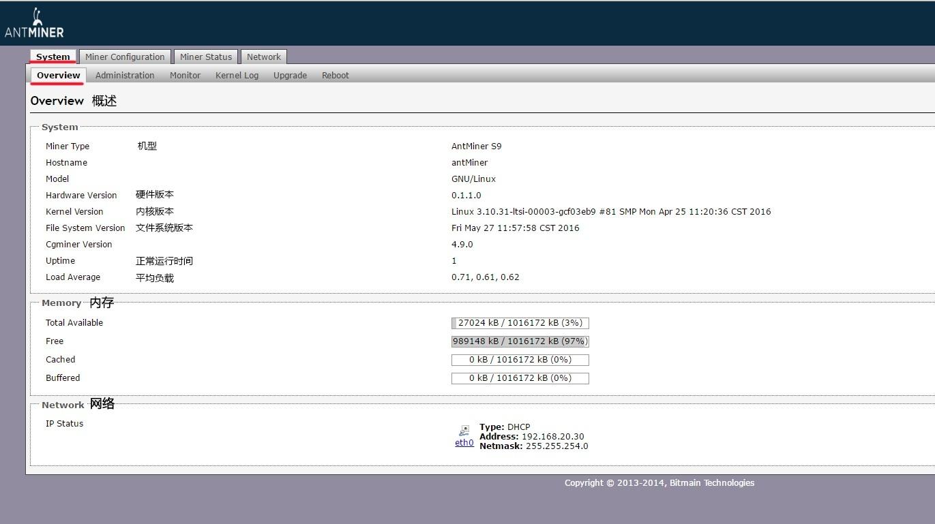Open the Administration sub-tab
This screenshot has height=524, width=935.
tap(125, 75)
